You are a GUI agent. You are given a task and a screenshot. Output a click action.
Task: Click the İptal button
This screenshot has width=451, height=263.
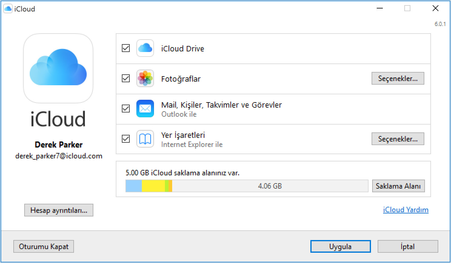tap(408, 246)
